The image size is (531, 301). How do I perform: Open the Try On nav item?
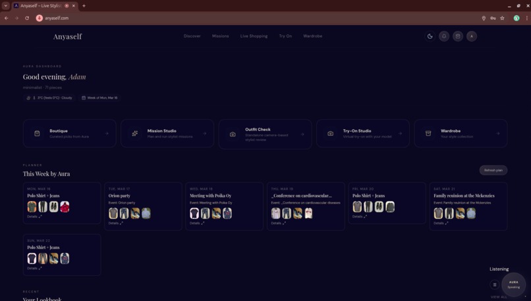[x=285, y=36]
